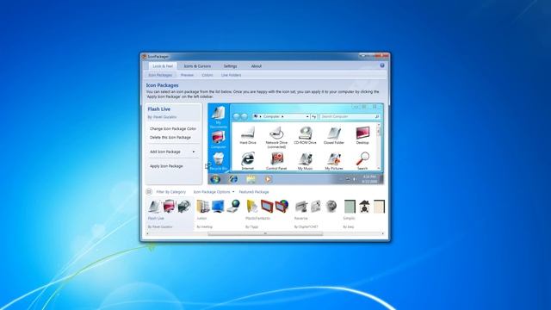Click right arrow of package list scrollbar
The image size is (551, 310).
[x=382, y=233]
